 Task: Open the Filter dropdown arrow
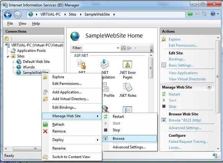[118, 48]
